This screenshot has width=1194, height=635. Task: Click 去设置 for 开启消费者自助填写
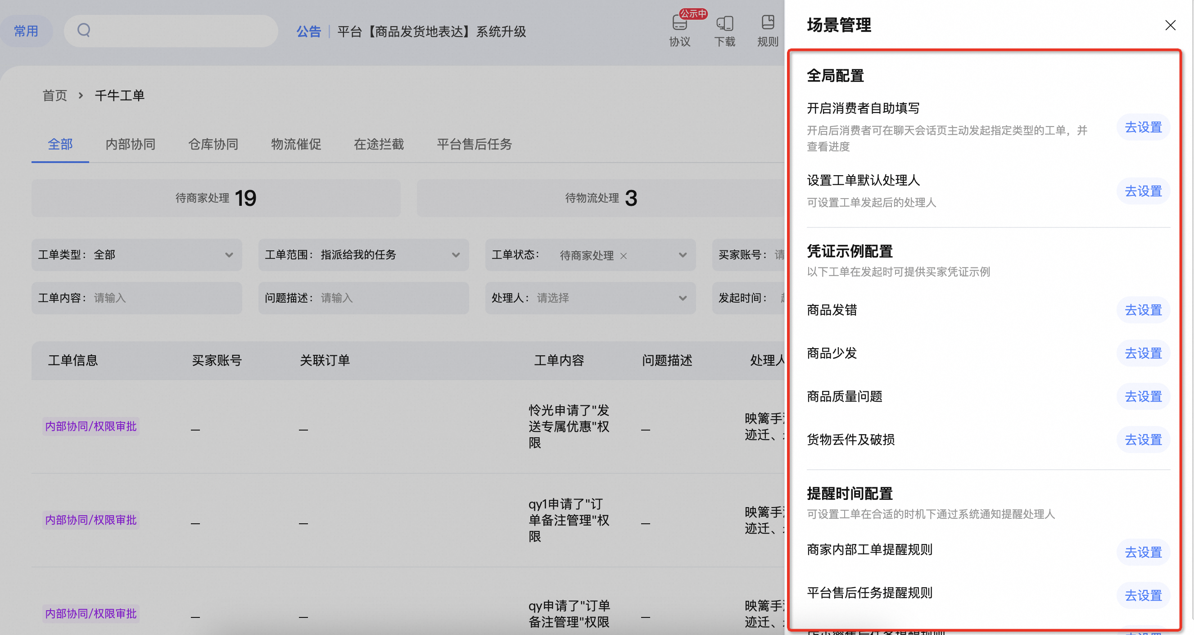pyautogui.click(x=1143, y=127)
